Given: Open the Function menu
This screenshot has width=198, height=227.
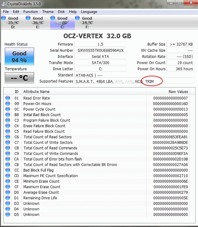Looking at the screenshot, I should (x=30, y=12).
